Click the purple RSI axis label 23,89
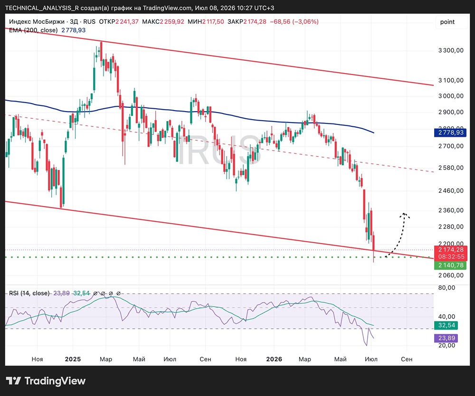Viewport: 475px width, 396px height. [446, 338]
